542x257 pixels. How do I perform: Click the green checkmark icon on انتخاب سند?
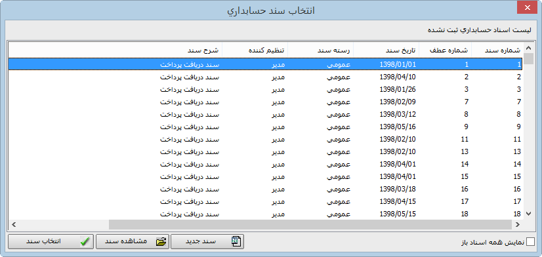(85, 242)
